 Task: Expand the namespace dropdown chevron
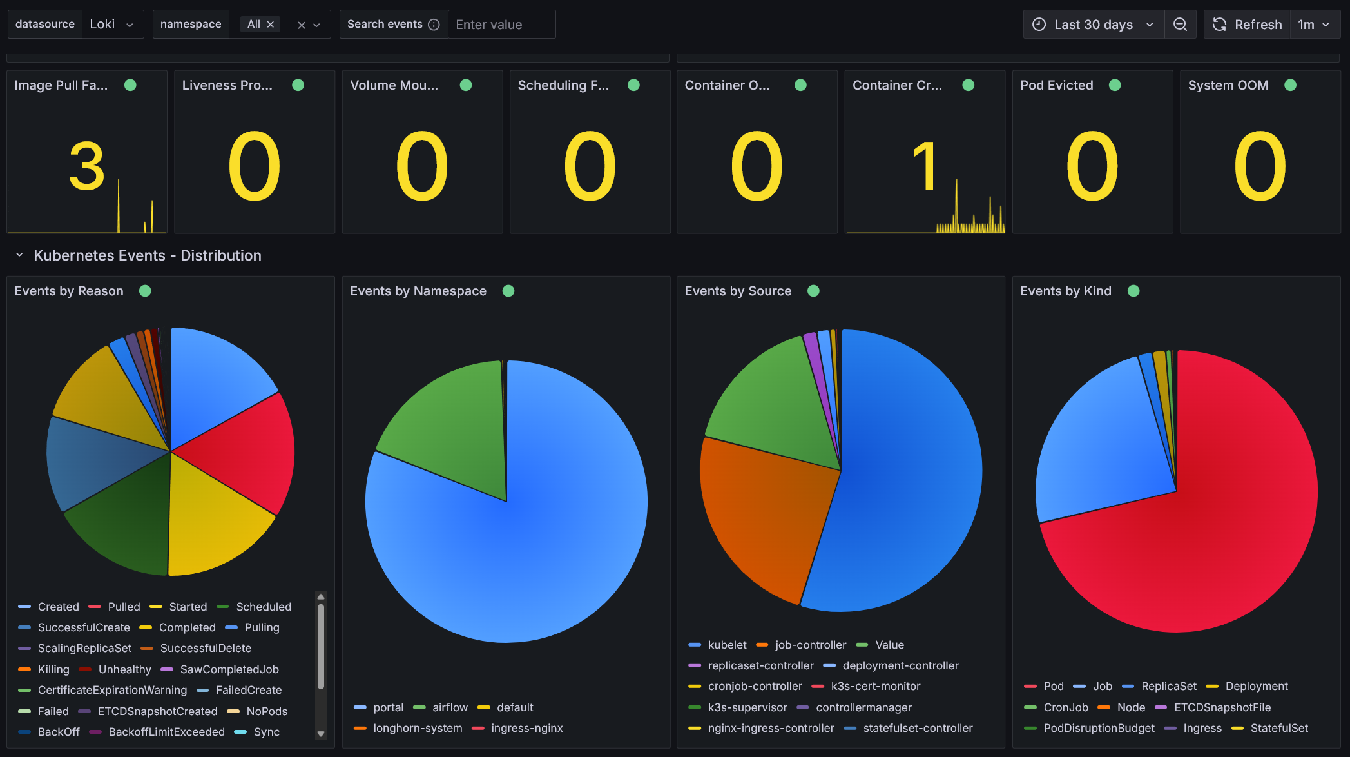point(317,25)
